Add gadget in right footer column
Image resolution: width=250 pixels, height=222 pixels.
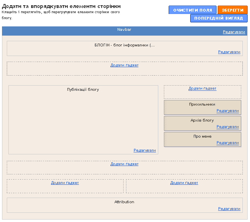184,183
